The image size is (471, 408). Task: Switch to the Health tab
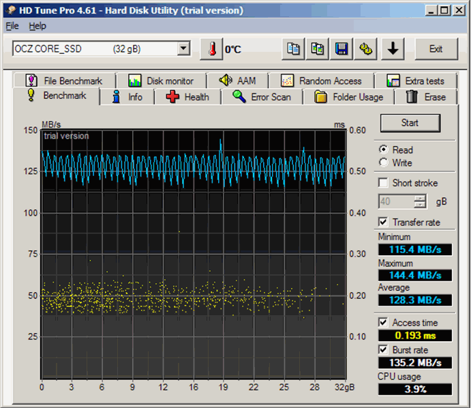pyautogui.click(x=187, y=97)
